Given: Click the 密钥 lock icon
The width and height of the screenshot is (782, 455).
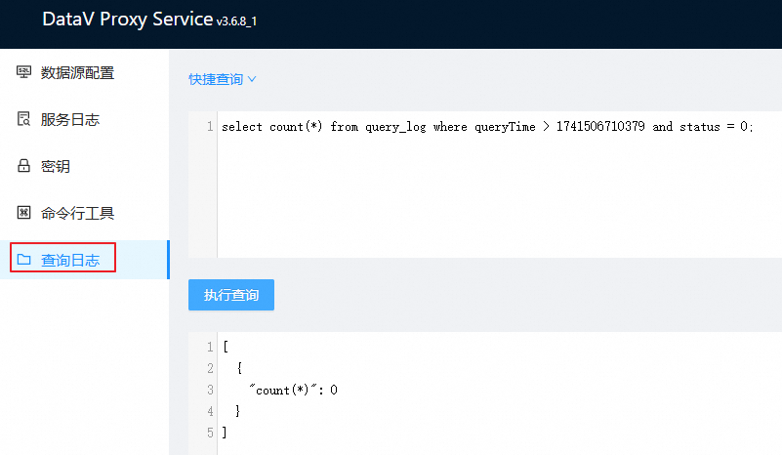Looking at the screenshot, I should pos(23,166).
